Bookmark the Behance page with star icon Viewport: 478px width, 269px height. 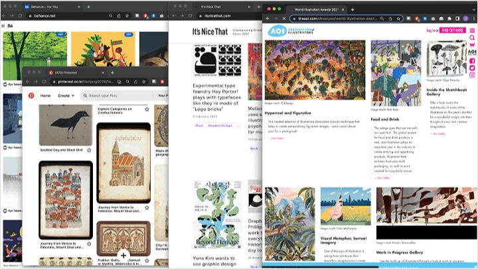tap(127, 15)
